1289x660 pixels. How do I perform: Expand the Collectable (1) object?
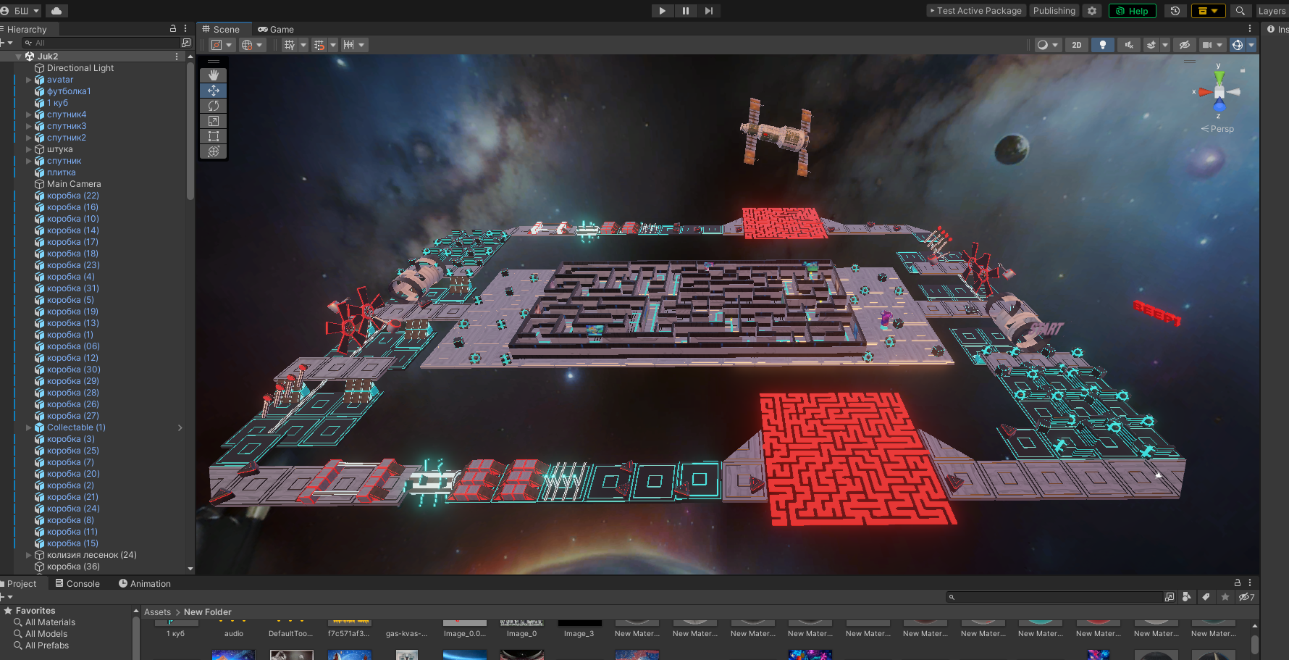[x=29, y=427]
